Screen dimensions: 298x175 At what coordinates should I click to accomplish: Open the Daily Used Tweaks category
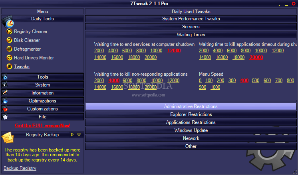191,12
